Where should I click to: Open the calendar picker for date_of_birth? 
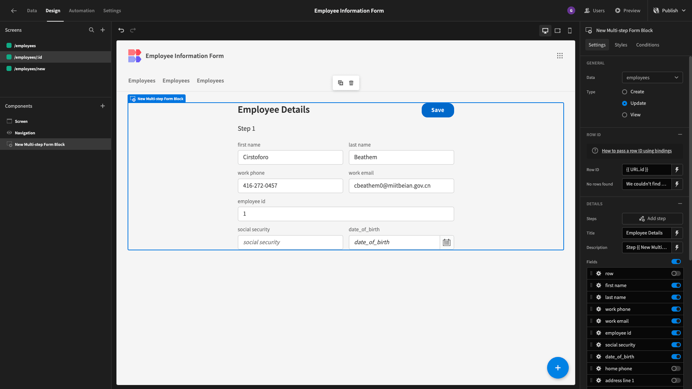click(x=447, y=242)
